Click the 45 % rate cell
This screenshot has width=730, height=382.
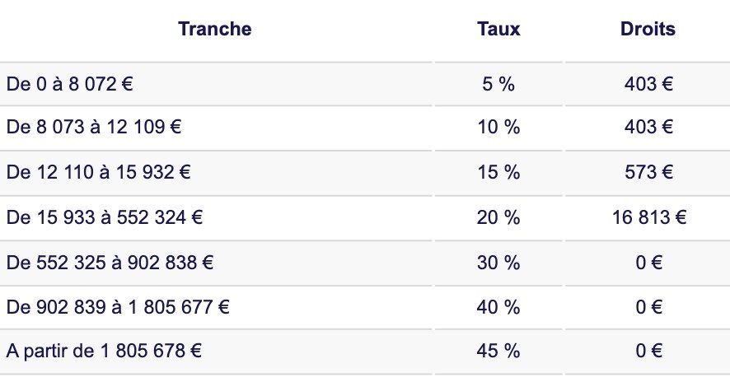pos(498,351)
